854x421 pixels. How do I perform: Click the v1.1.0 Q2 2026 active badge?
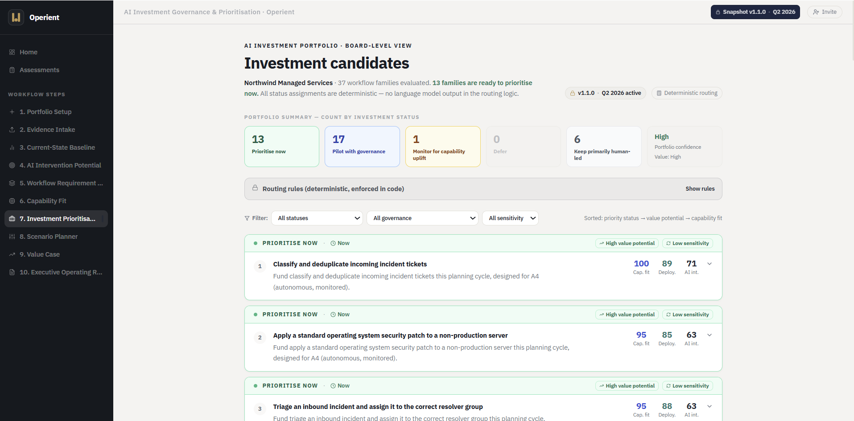[606, 93]
